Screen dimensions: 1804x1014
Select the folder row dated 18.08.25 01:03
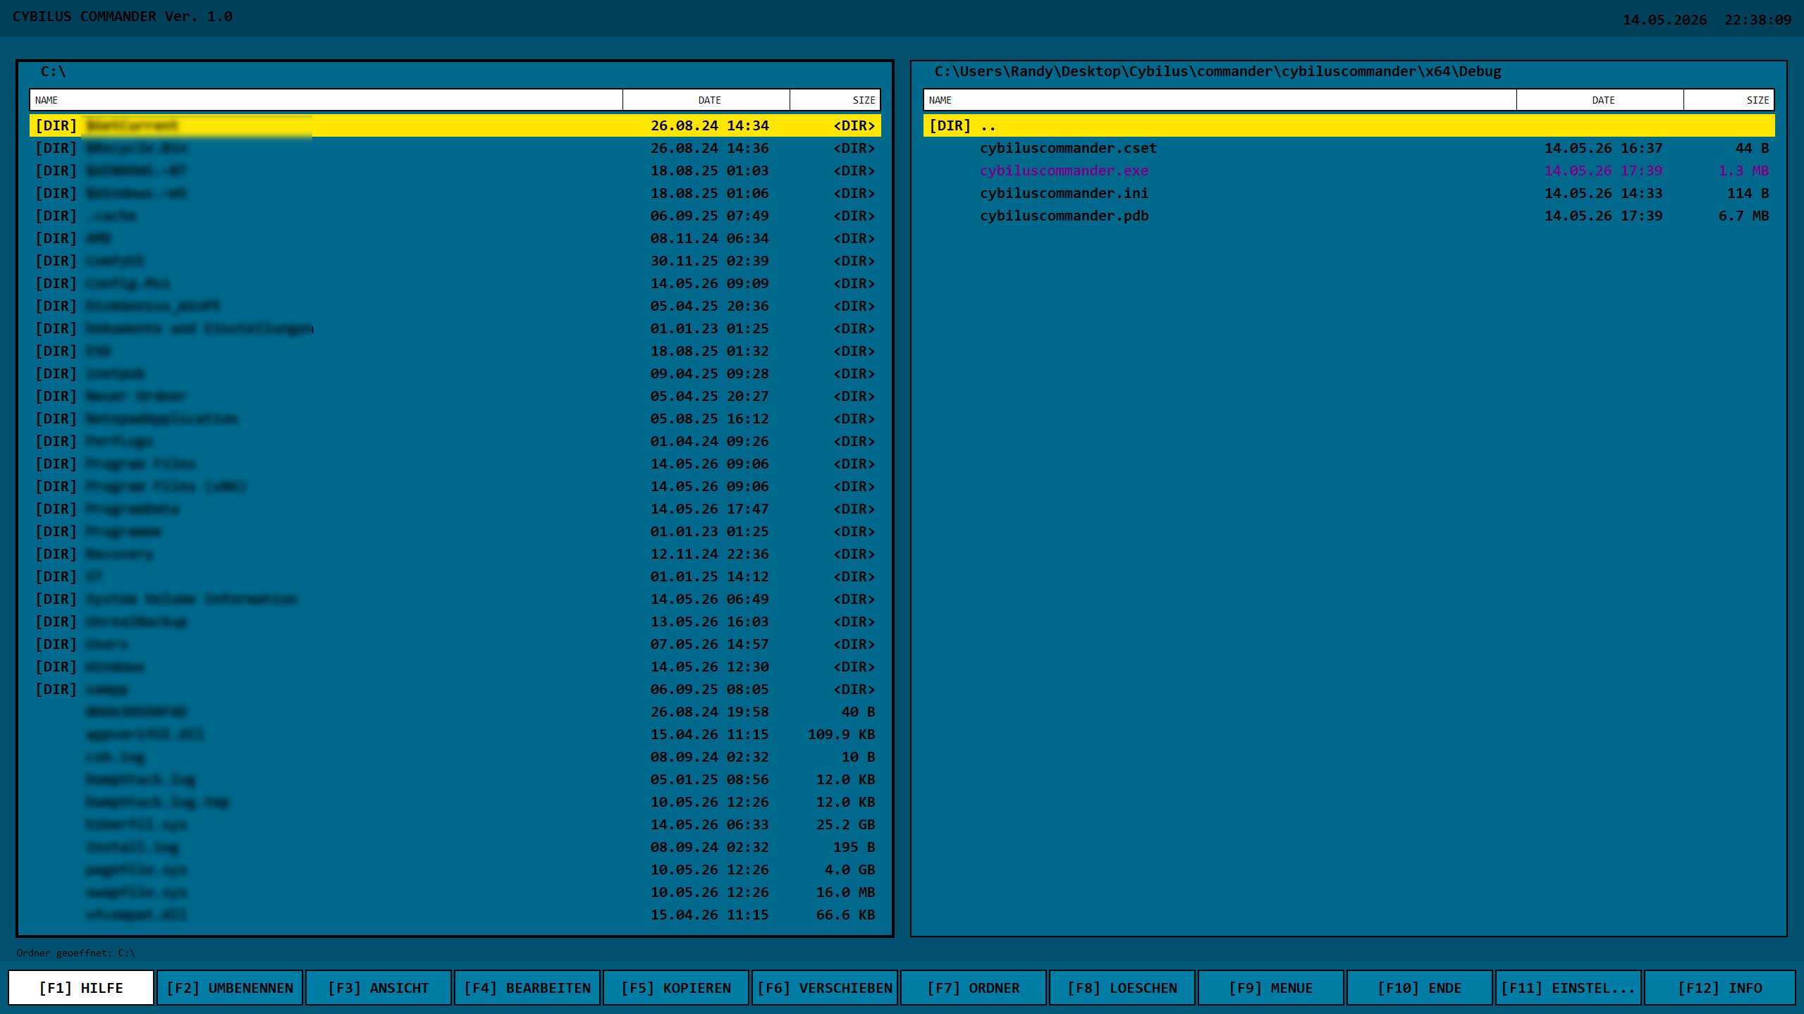[455, 171]
